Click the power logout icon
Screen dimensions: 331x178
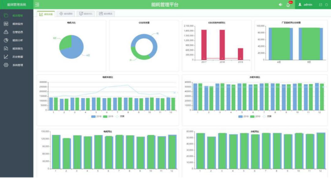pyautogui.click(x=326, y=5)
